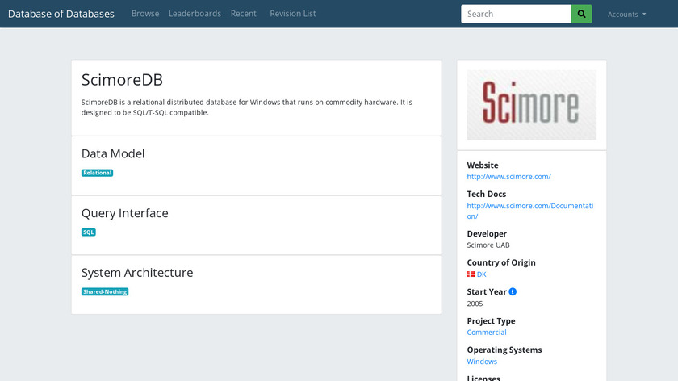Open the scimore.com website link
This screenshot has height=381, width=678.
(508, 176)
